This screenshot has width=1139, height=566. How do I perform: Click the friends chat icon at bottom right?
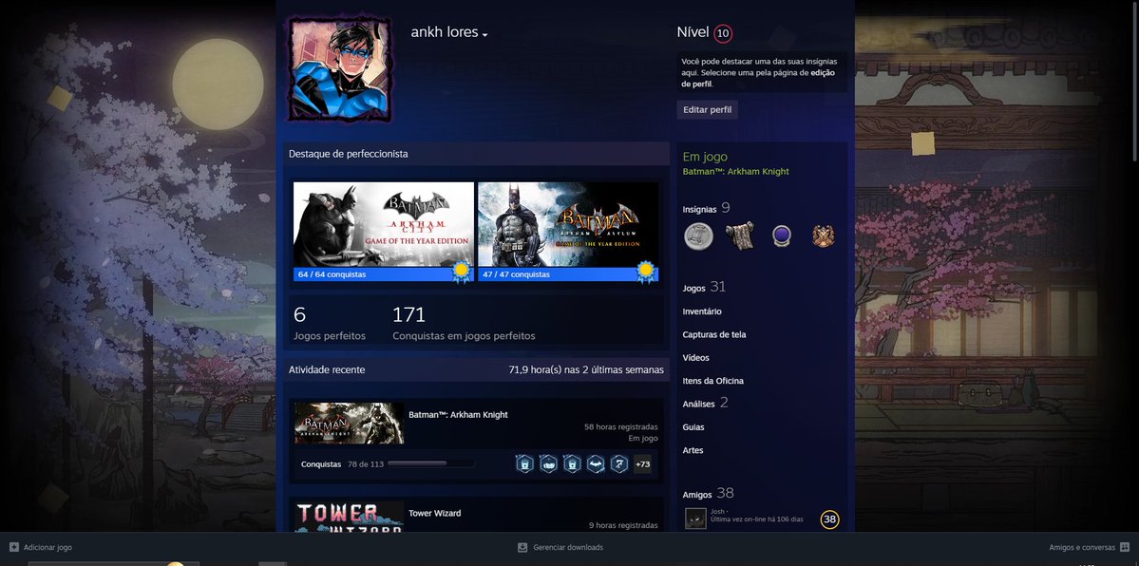[1125, 547]
